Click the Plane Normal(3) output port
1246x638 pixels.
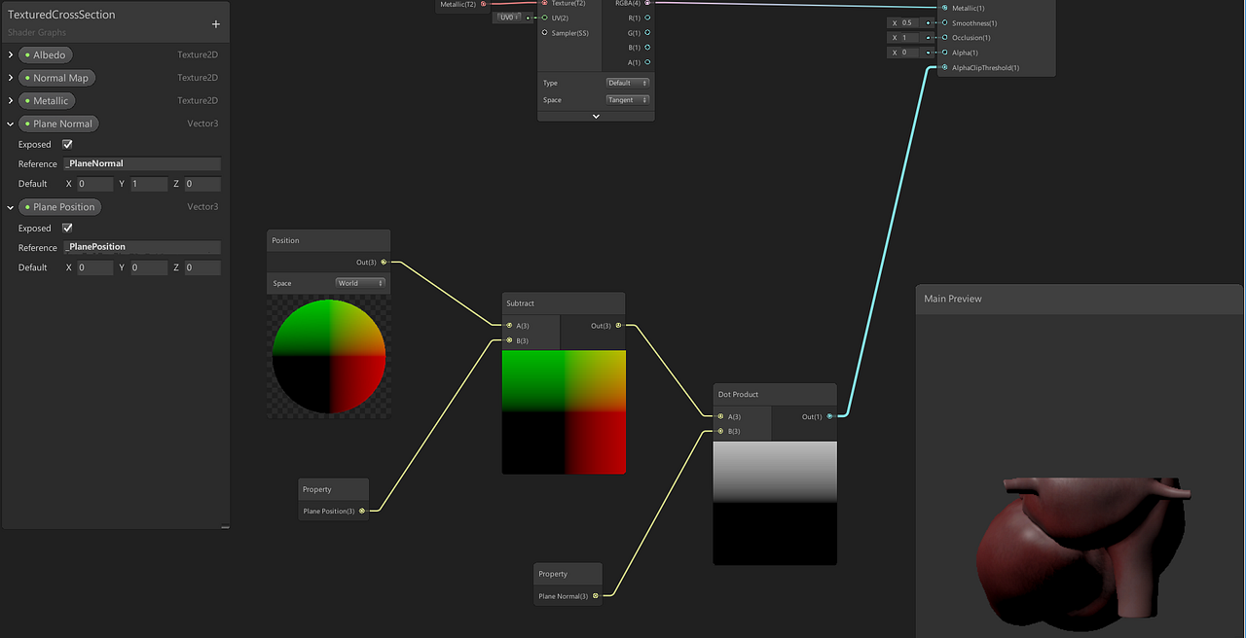coord(595,595)
